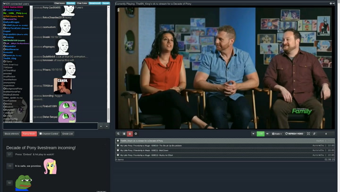
Task: Lower the volume using left speaker icon
Action: (254, 134)
